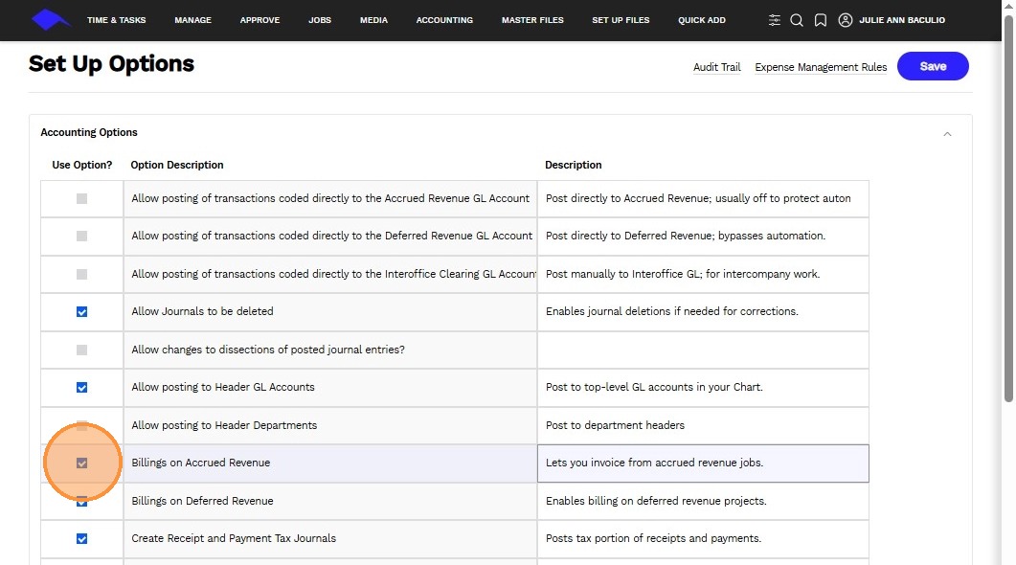Open the Audit Trail link
This screenshot has width=1016, height=565.
point(717,67)
